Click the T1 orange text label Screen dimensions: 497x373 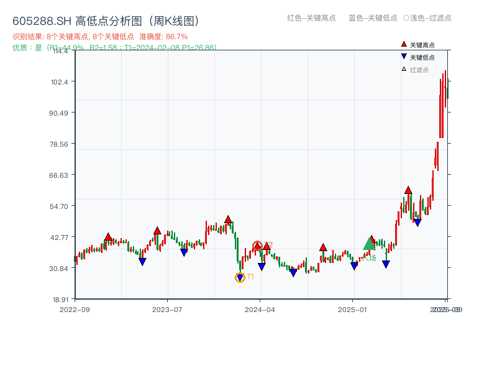pos(250,277)
